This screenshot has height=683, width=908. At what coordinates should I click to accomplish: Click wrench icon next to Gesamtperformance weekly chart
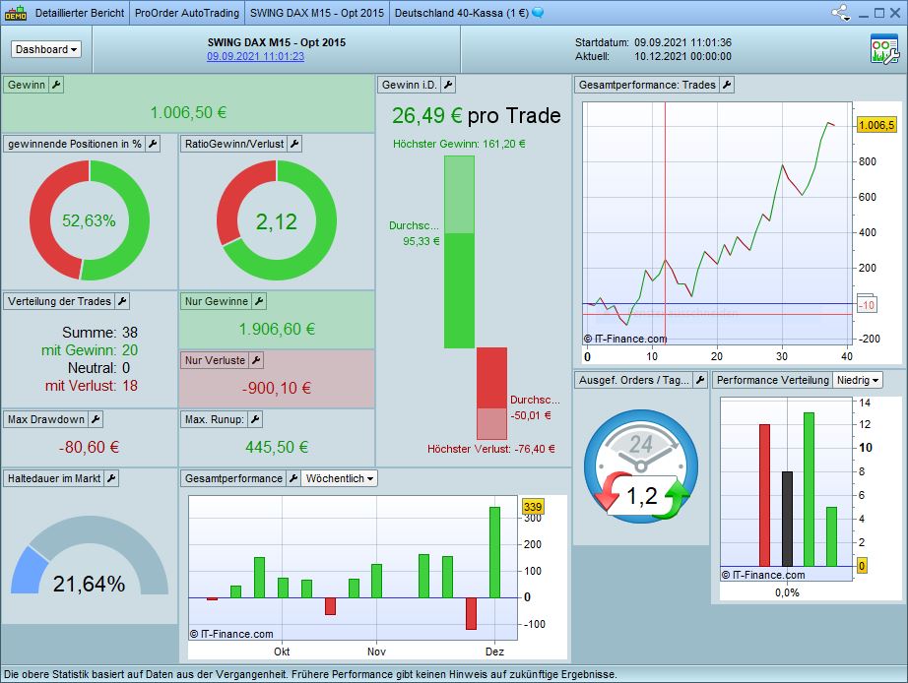[x=293, y=478]
